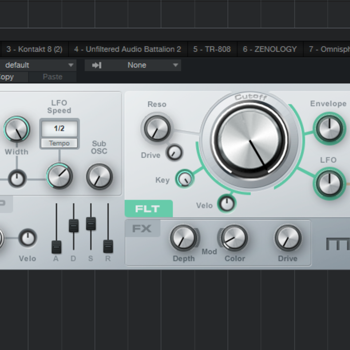Toggle the FX section button

(143, 229)
